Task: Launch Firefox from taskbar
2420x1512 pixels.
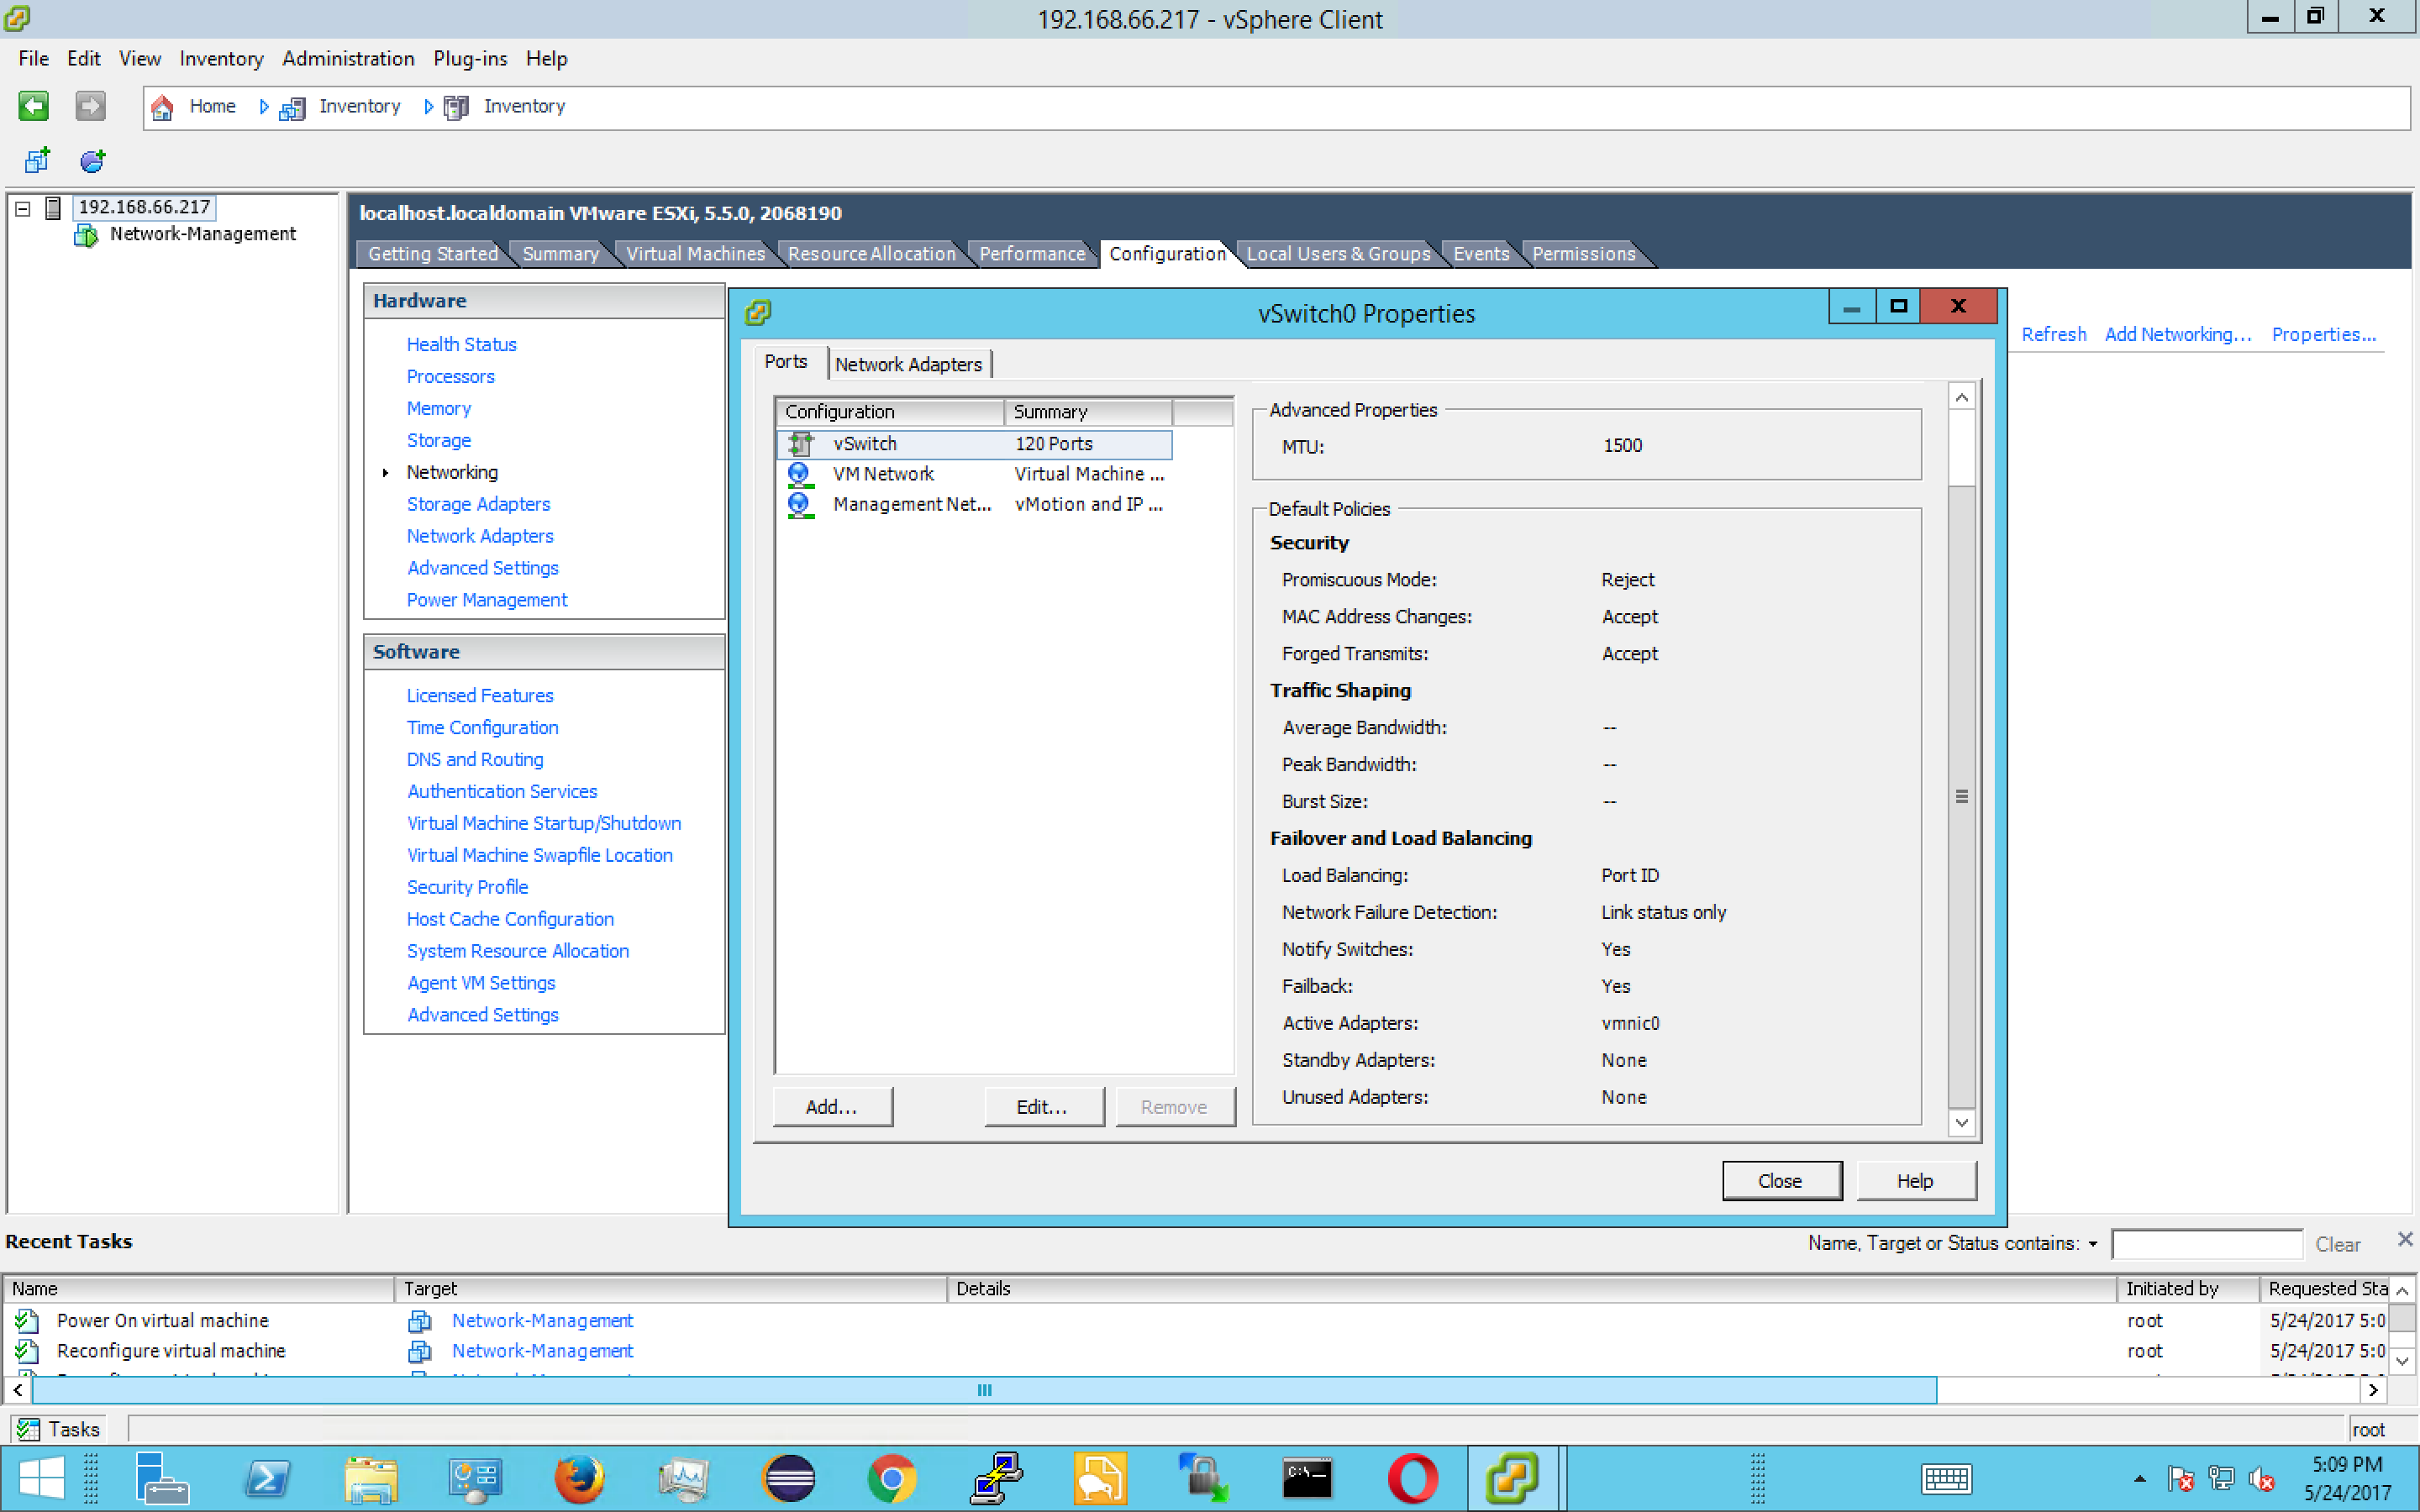Action: coord(579,1478)
